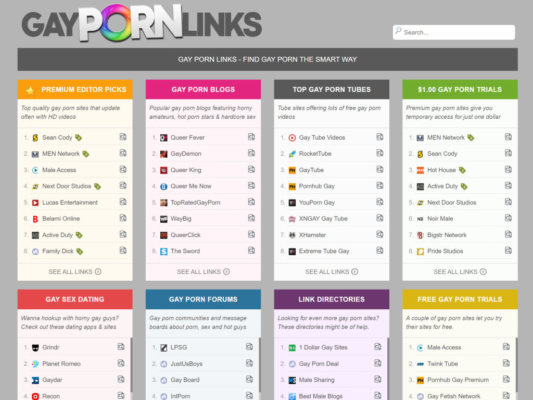Open the Bigstr Network link
533x400 pixels.
447,235
